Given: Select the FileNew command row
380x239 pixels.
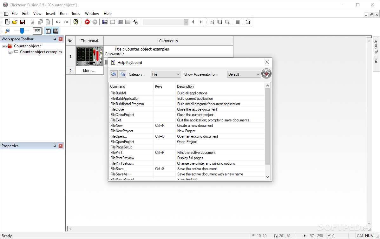Looking at the screenshot, I should 187,126.
